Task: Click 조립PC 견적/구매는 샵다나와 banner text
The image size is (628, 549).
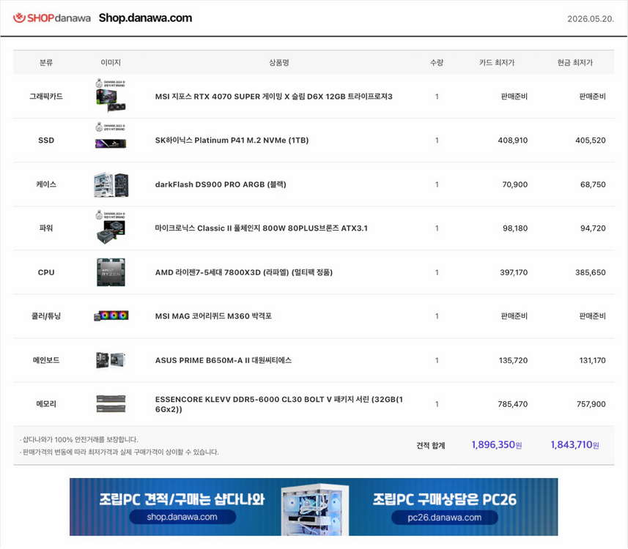Action: [x=182, y=499]
